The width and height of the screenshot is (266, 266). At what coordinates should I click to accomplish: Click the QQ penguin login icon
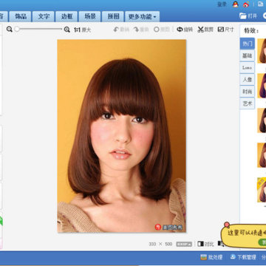click(x=236, y=4)
